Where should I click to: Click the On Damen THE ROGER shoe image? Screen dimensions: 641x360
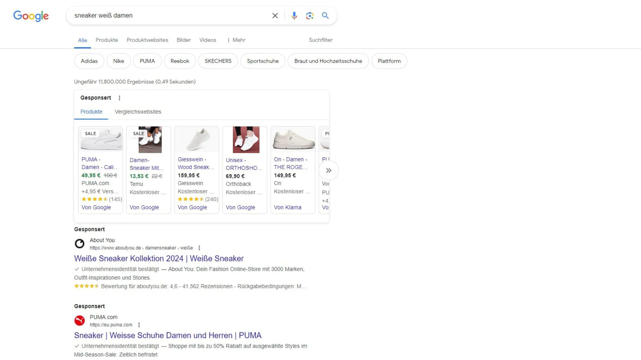293,140
